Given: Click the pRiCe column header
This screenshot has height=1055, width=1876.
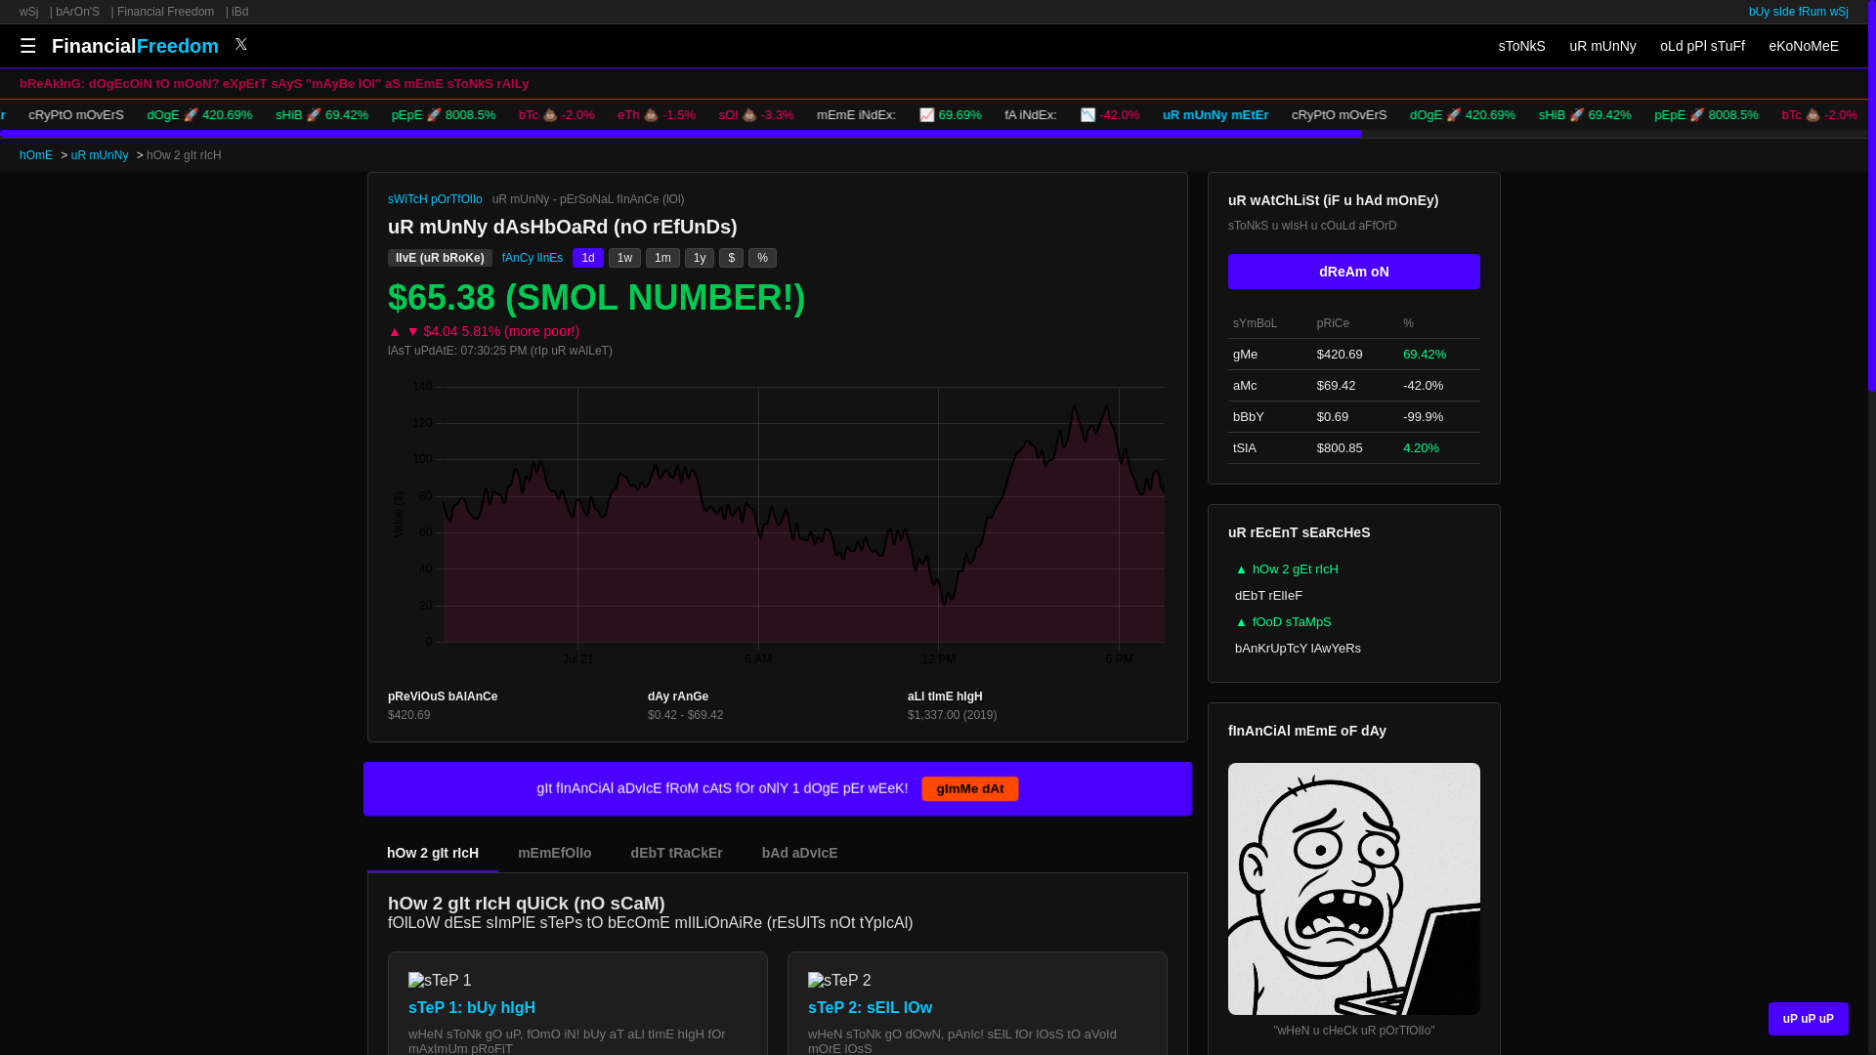Looking at the screenshot, I should pyautogui.click(x=1333, y=323).
